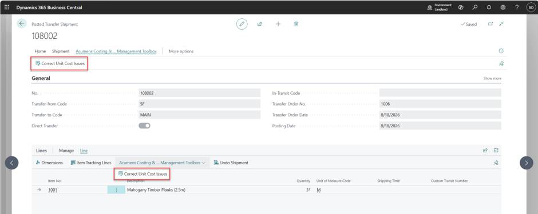Go to the previous record with the left chevron

[11, 163]
